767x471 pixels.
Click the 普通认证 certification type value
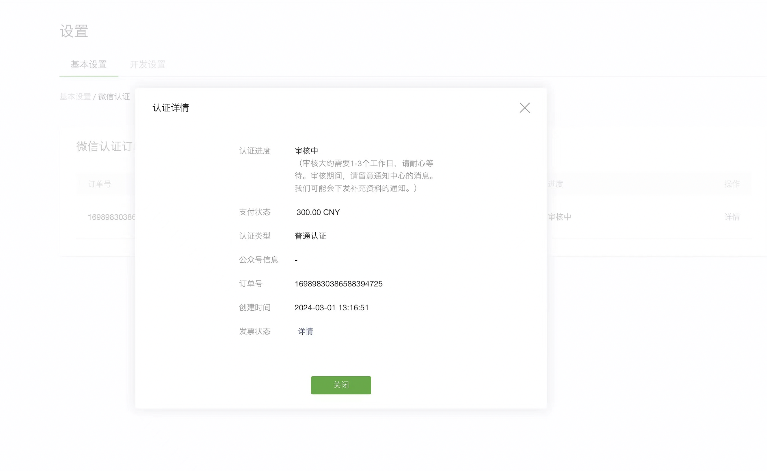tap(310, 236)
